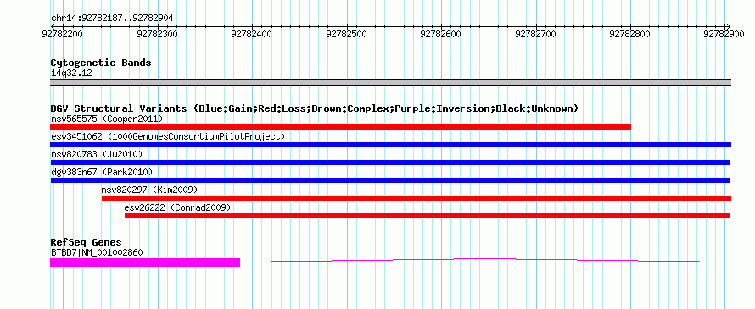Open variant label nsv820297 (Kim2009)

point(150,190)
